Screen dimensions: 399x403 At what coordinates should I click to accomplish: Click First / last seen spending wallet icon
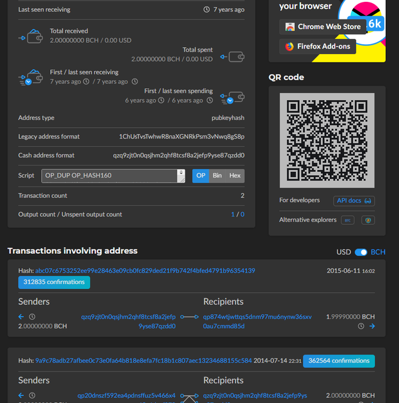pos(232,98)
